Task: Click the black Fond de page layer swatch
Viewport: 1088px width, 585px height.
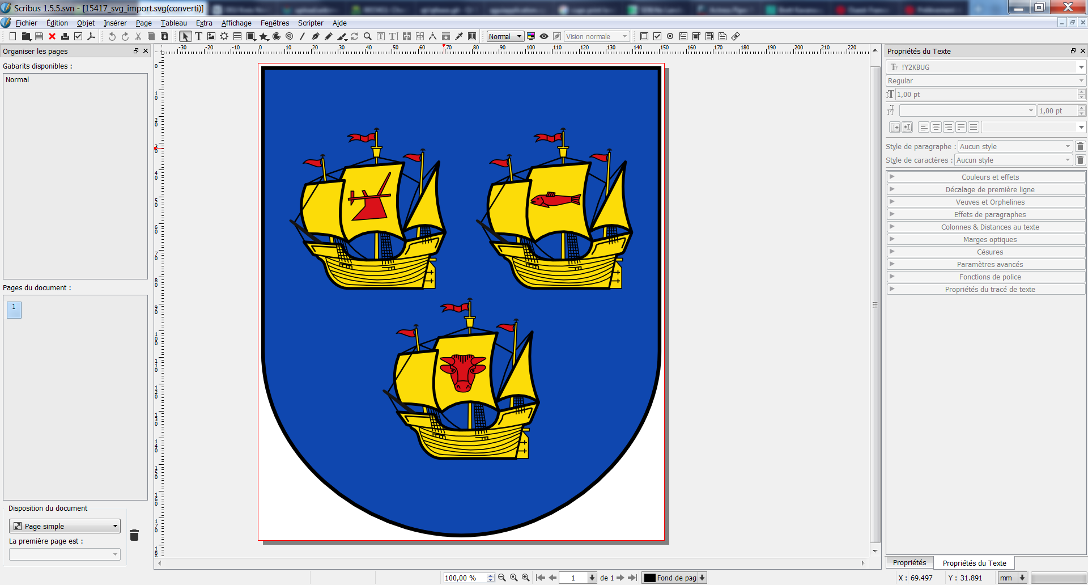Action: (x=650, y=578)
